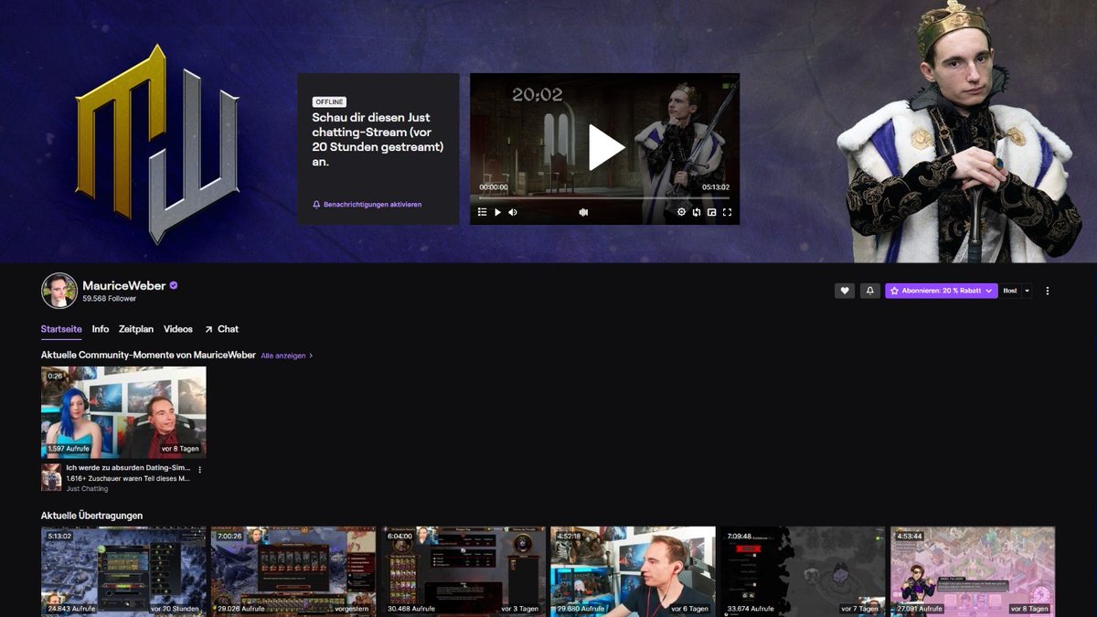Open the Chat popout tab

click(x=221, y=329)
